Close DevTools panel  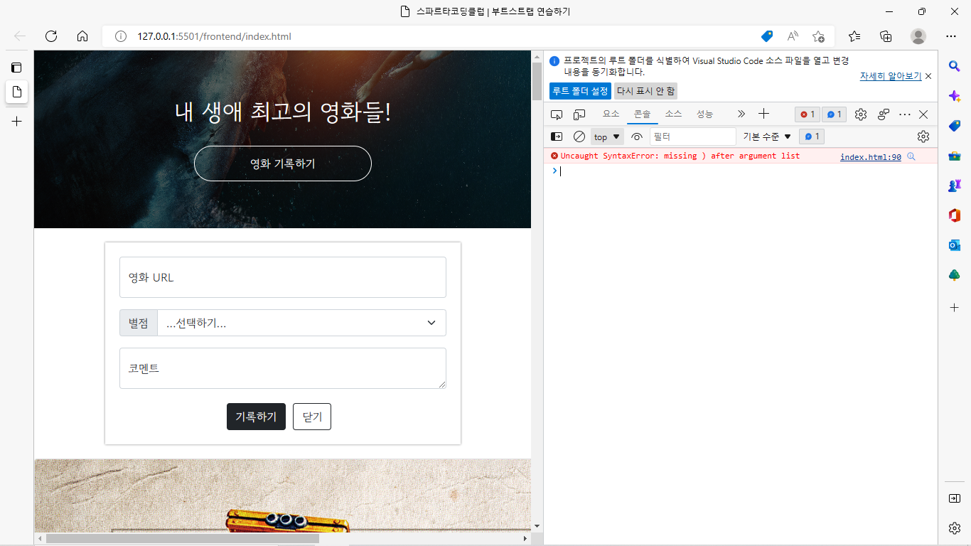[923, 114]
